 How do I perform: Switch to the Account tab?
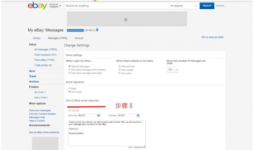pos(79,38)
